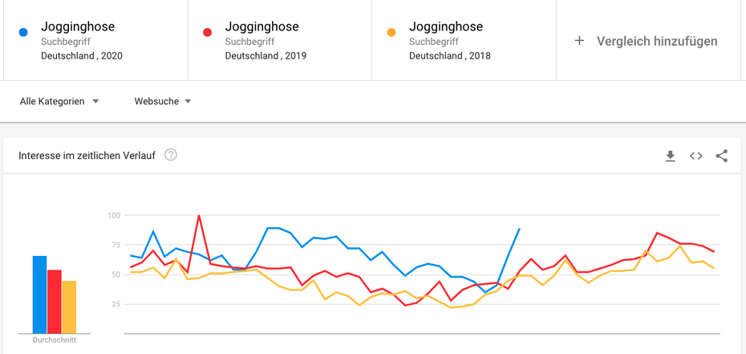The image size is (746, 354).
Task: Expand the Alle Kategorien dropdown
Action: pos(59,101)
